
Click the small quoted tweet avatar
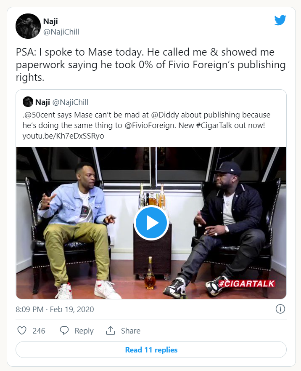coord(28,102)
